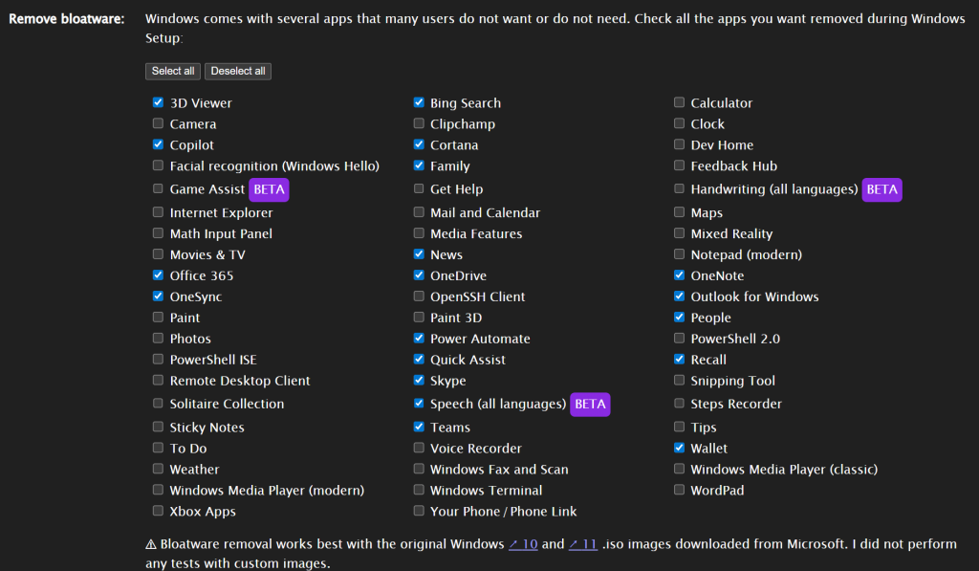This screenshot has width=979, height=571.
Task: Mark Xbox Apps for removal
Action: [x=158, y=511]
